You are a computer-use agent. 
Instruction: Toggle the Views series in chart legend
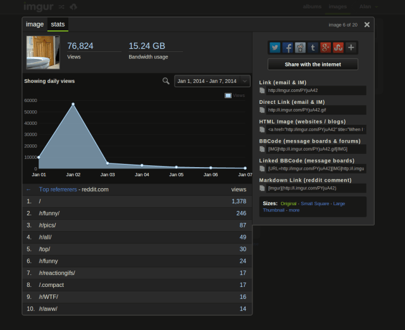click(234, 96)
